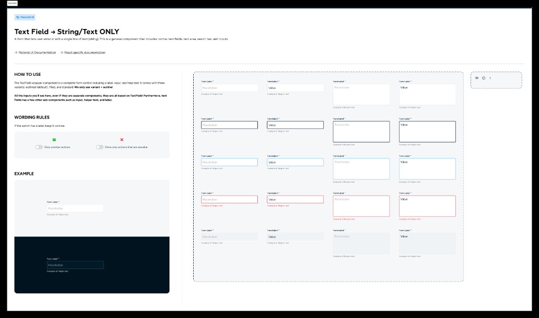
Task: Click the greyed disabled single-line Placeholder field
Action: coord(229,236)
